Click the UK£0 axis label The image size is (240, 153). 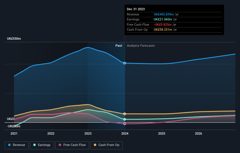[11, 119]
